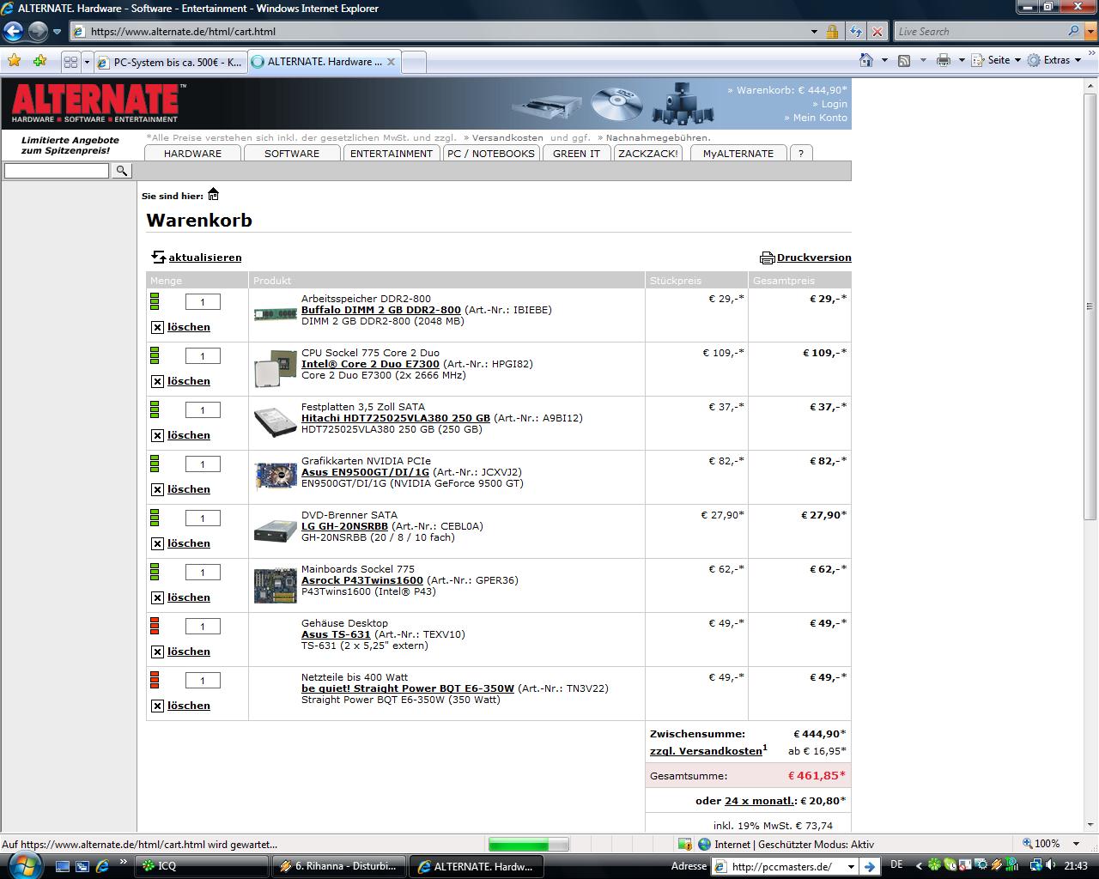Open the GREEN IT navigation tab
The image size is (1099, 879).
pos(576,154)
